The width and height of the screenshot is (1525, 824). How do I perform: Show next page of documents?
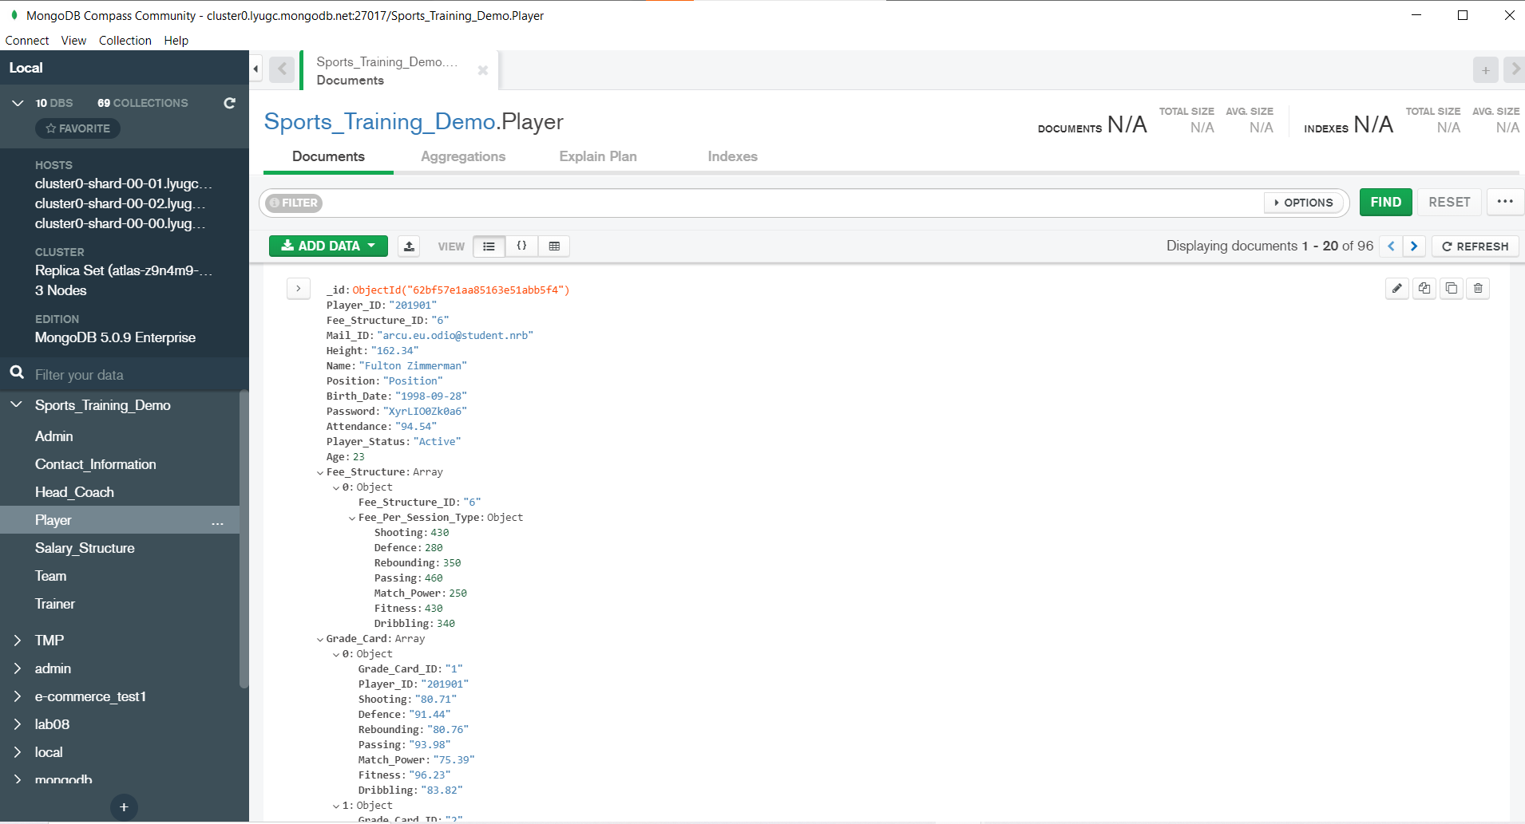pyautogui.click(x=1414, y=246)
